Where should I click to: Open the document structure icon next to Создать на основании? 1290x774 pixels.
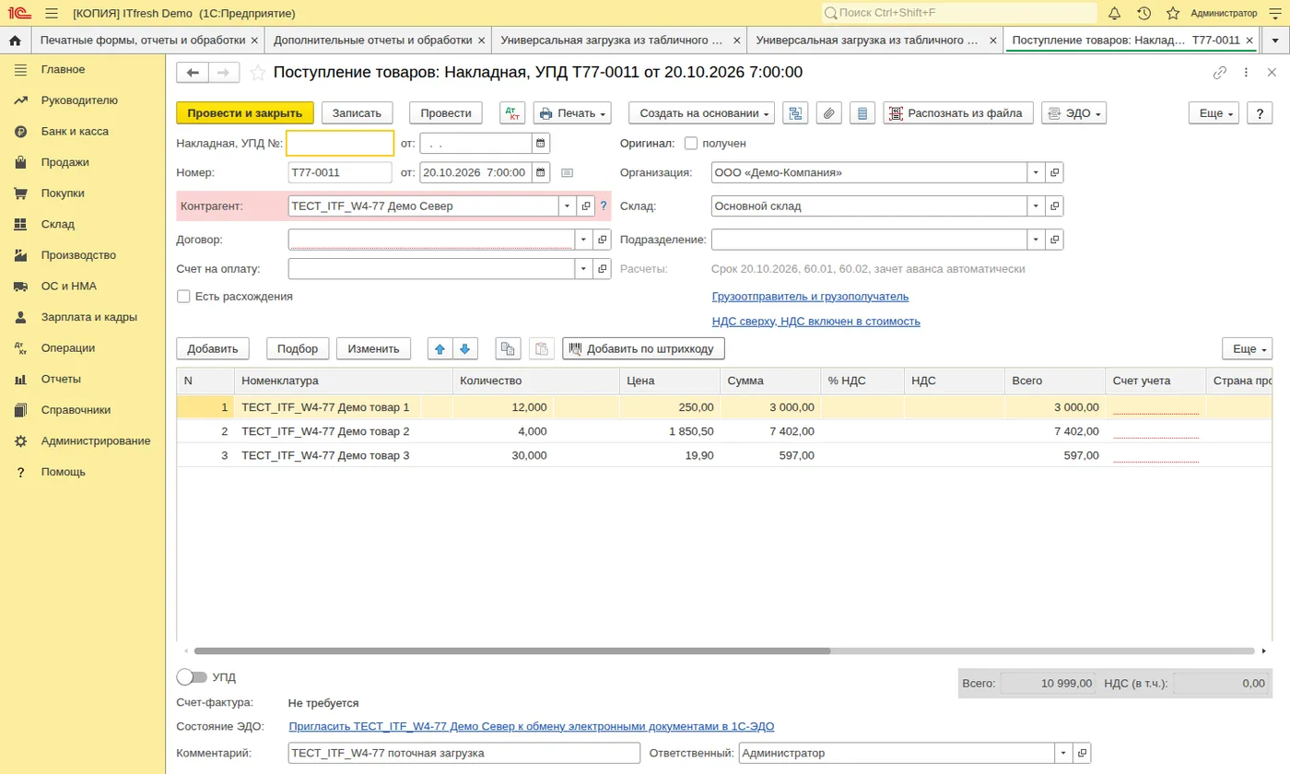click(795, 112)
